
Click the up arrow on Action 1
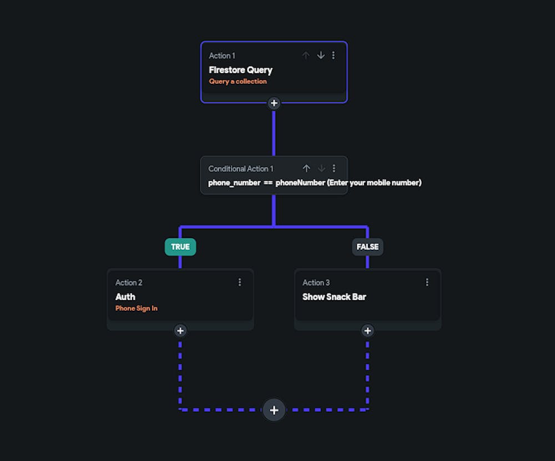tap(306, 55)
